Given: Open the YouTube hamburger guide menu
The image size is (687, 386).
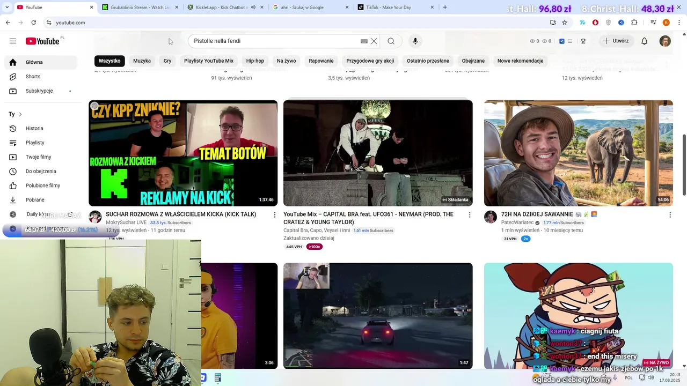Looking at the screenshot, I should 13,41.
